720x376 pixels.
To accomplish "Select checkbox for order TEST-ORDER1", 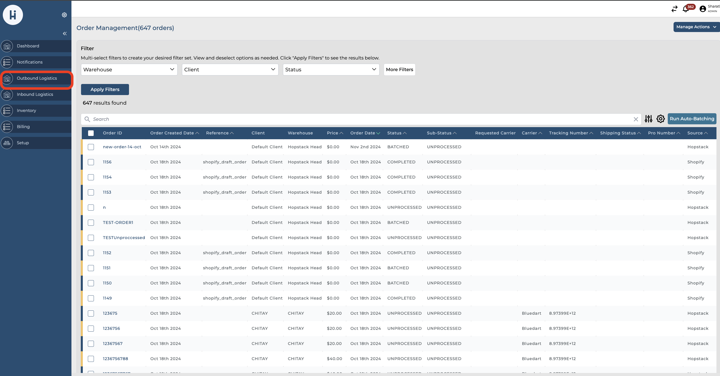I will 91,223.
